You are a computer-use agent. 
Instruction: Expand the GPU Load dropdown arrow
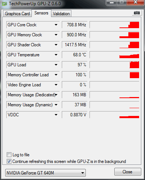click(x=56, y=65)
